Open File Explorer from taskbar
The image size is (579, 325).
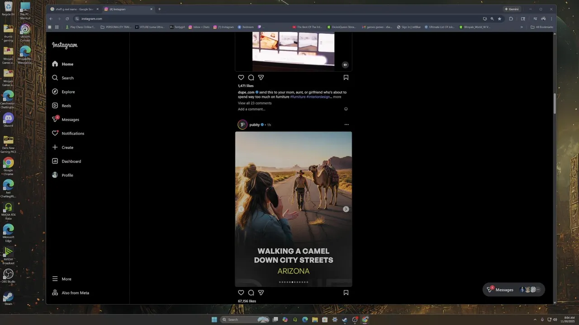click(315, 320)
